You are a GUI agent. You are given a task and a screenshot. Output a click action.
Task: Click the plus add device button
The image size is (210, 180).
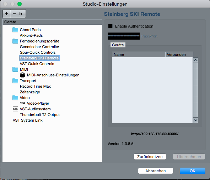point(6,14)
